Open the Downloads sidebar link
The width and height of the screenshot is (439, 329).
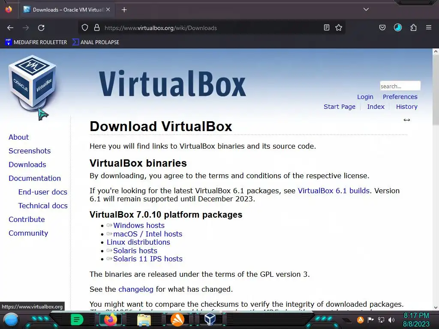click(27, 164)
